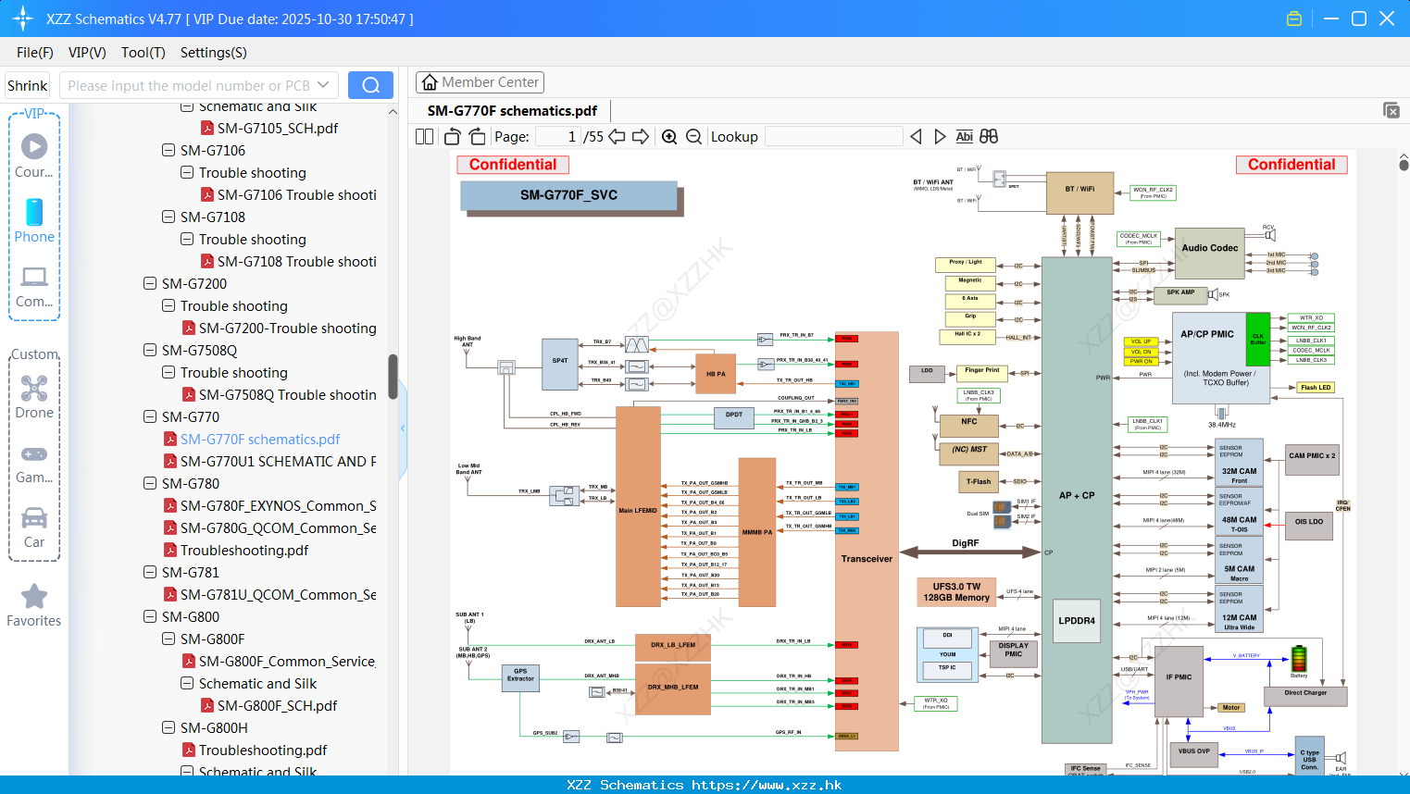The width and height of the screenshot is (1410, 794).
Task: Collapse the SM-G800H node
Action: pos(168,727)
